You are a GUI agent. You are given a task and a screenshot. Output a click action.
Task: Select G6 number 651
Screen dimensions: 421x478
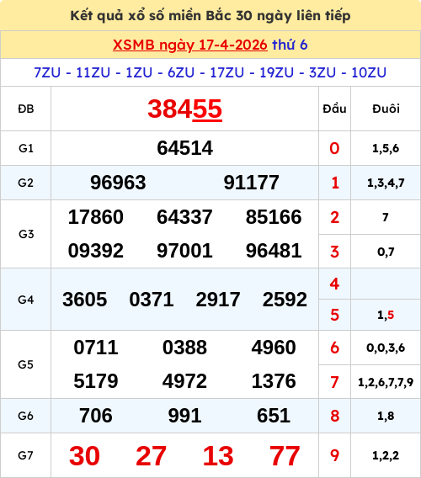[x=274, y=416]
